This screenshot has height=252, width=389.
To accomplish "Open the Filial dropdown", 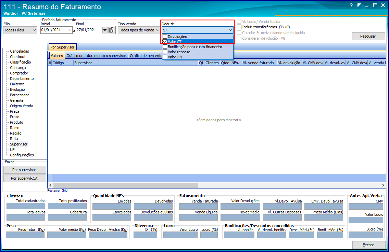I will coord(34,30).
